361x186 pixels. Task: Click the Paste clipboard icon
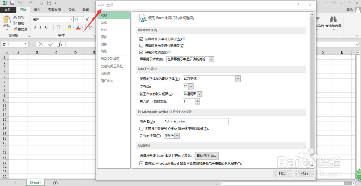click(6, 20)
